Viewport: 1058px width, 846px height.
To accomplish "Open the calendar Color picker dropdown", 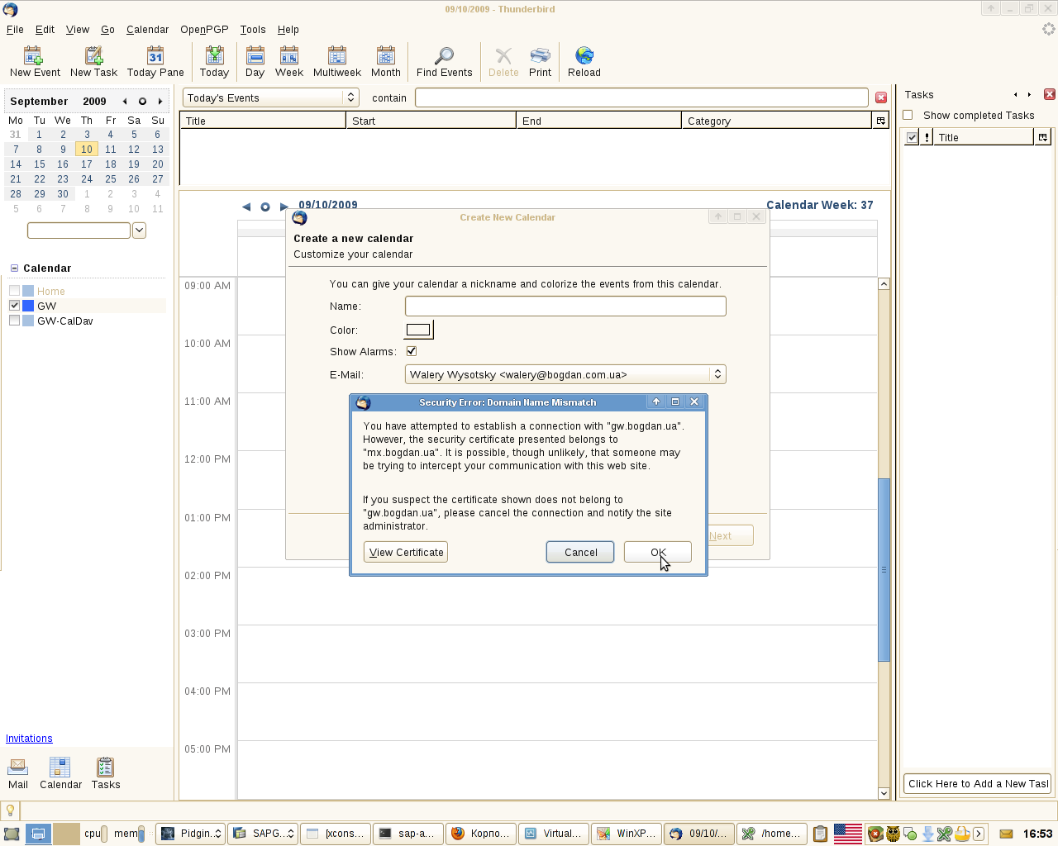I will [x=418, y=330].
